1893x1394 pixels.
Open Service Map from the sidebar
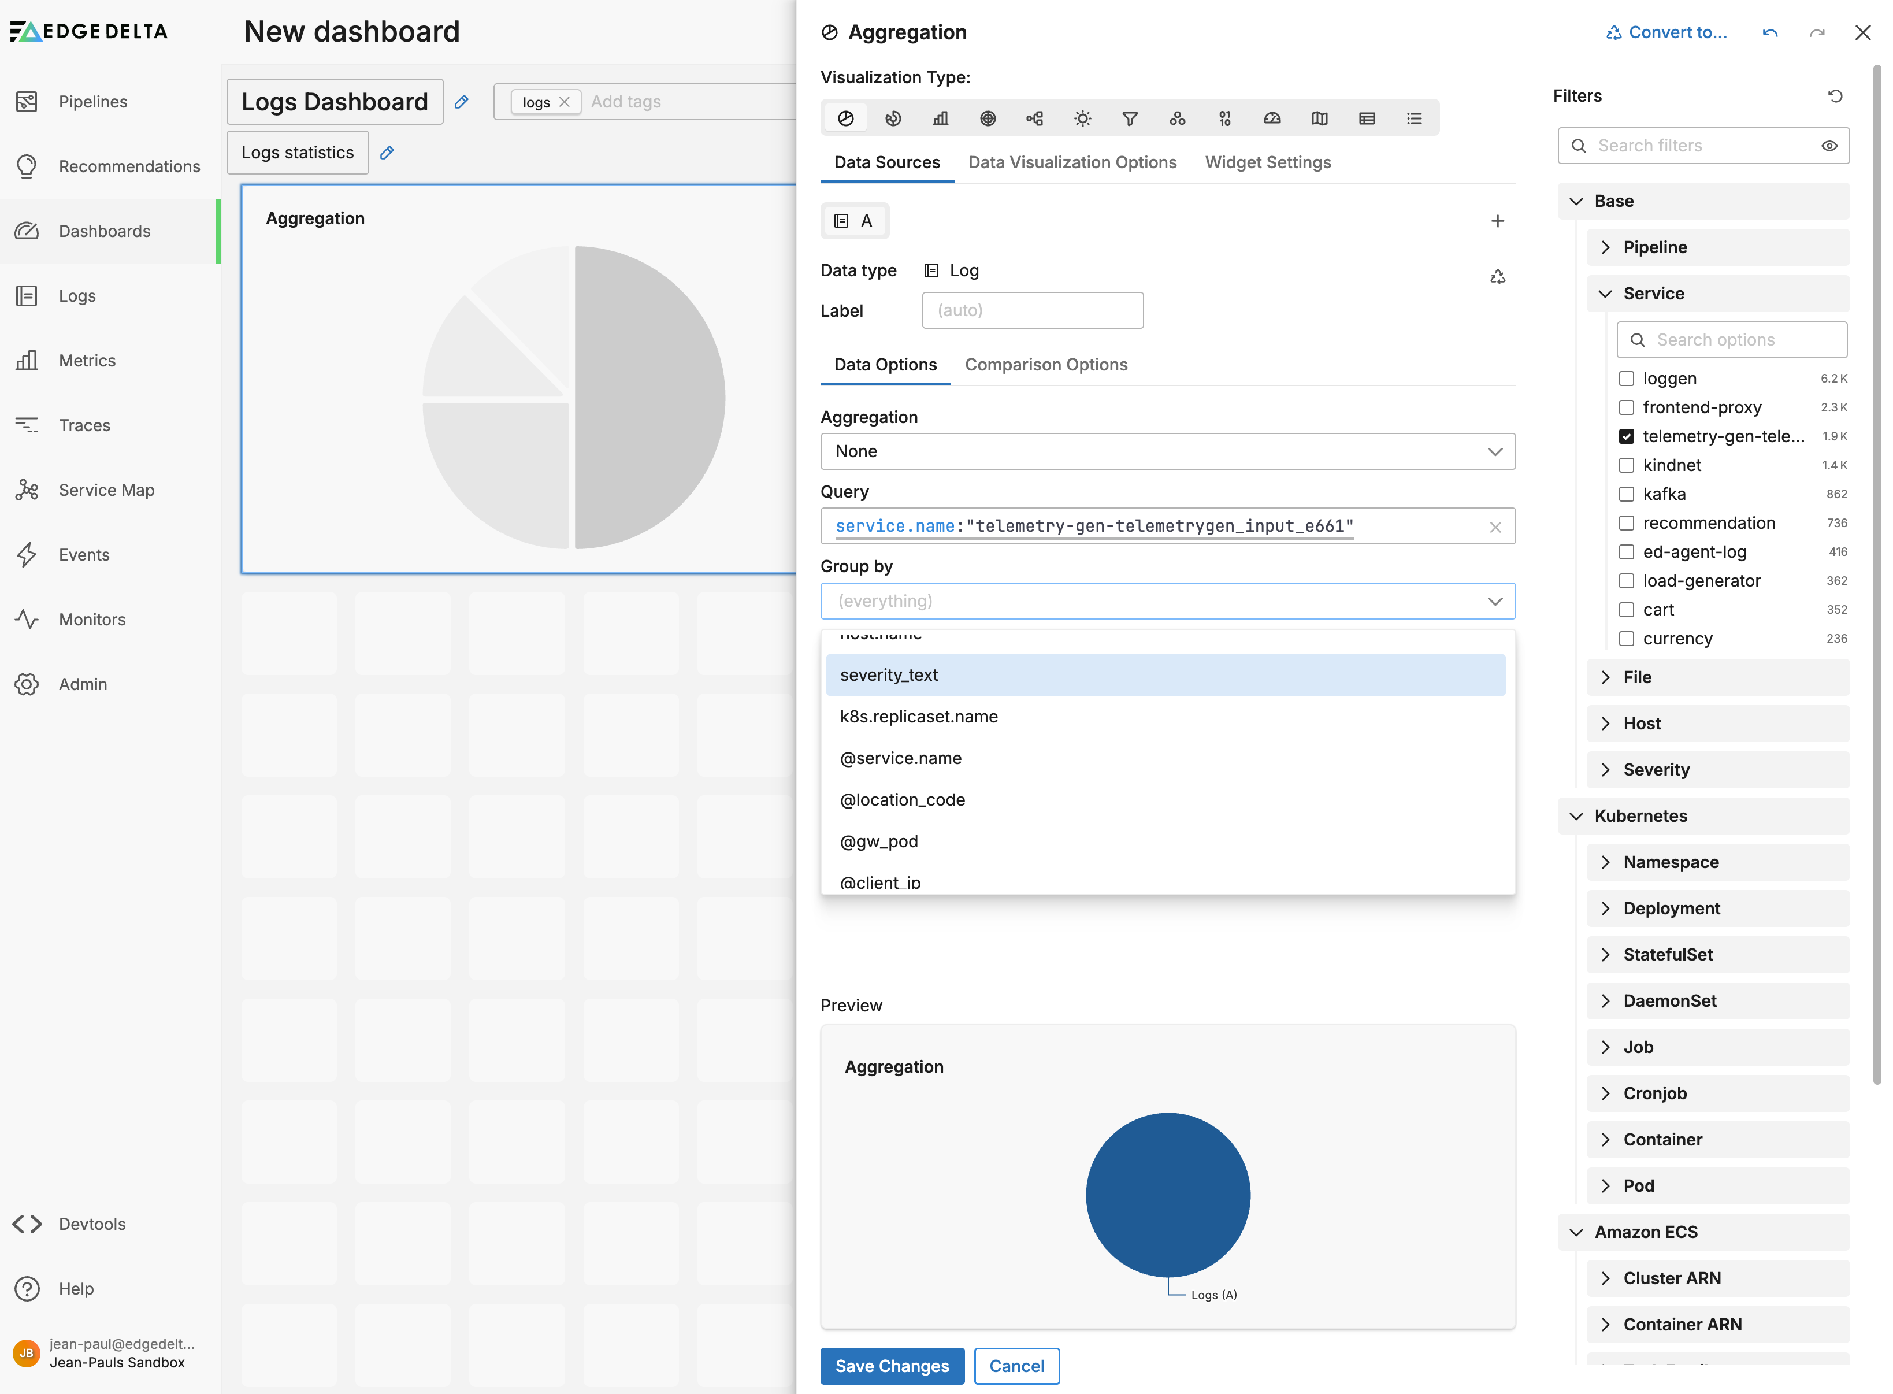[x=106, y=490]
